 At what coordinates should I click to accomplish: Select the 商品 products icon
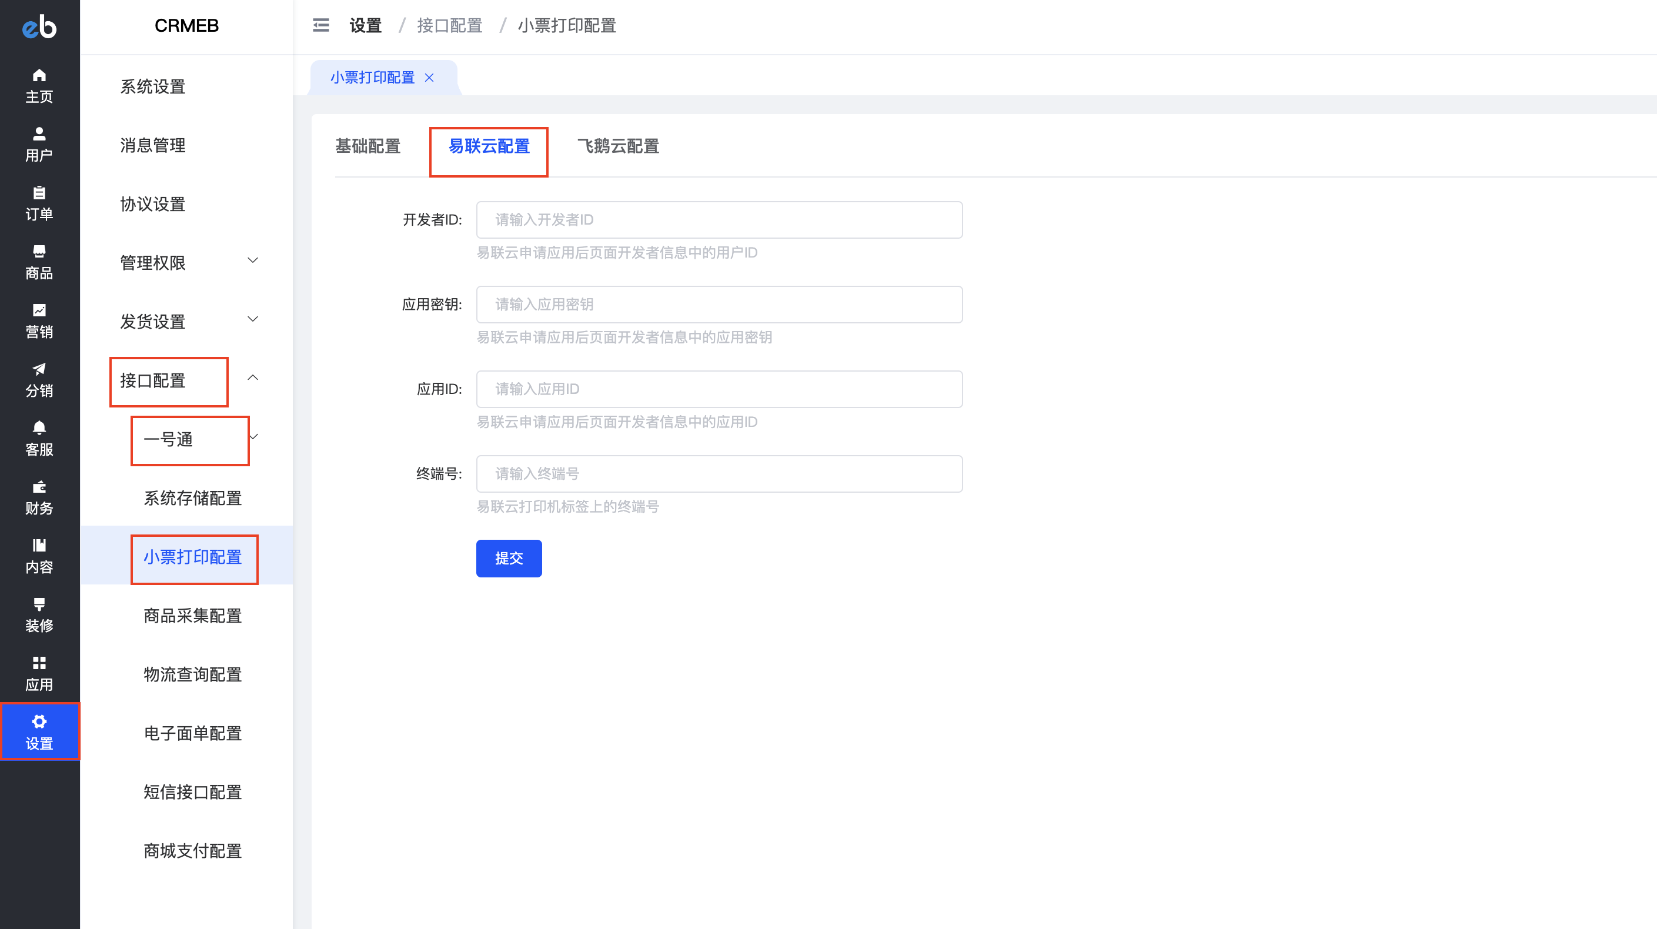click(x=39, y=252)
